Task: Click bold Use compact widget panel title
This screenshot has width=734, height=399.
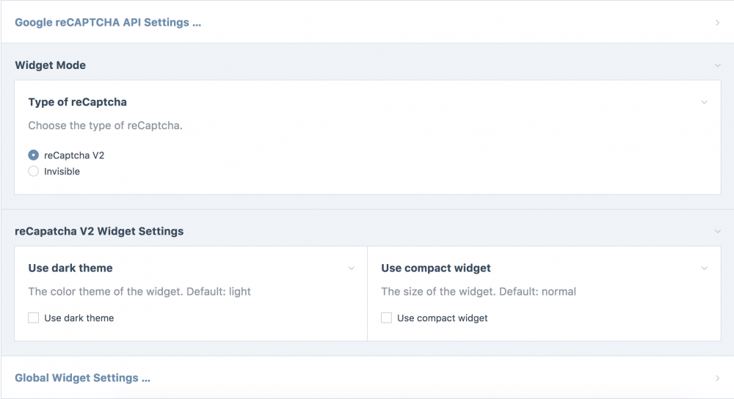Action: tap(436, 268)
